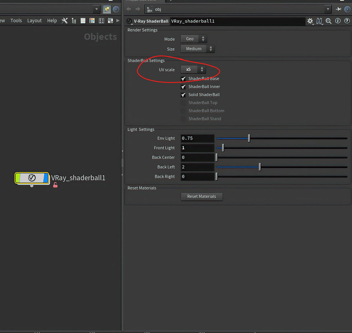Uncheck Solid ShaderBall checkbox
This screenshot has height=333, width=352.
point(184,95)
